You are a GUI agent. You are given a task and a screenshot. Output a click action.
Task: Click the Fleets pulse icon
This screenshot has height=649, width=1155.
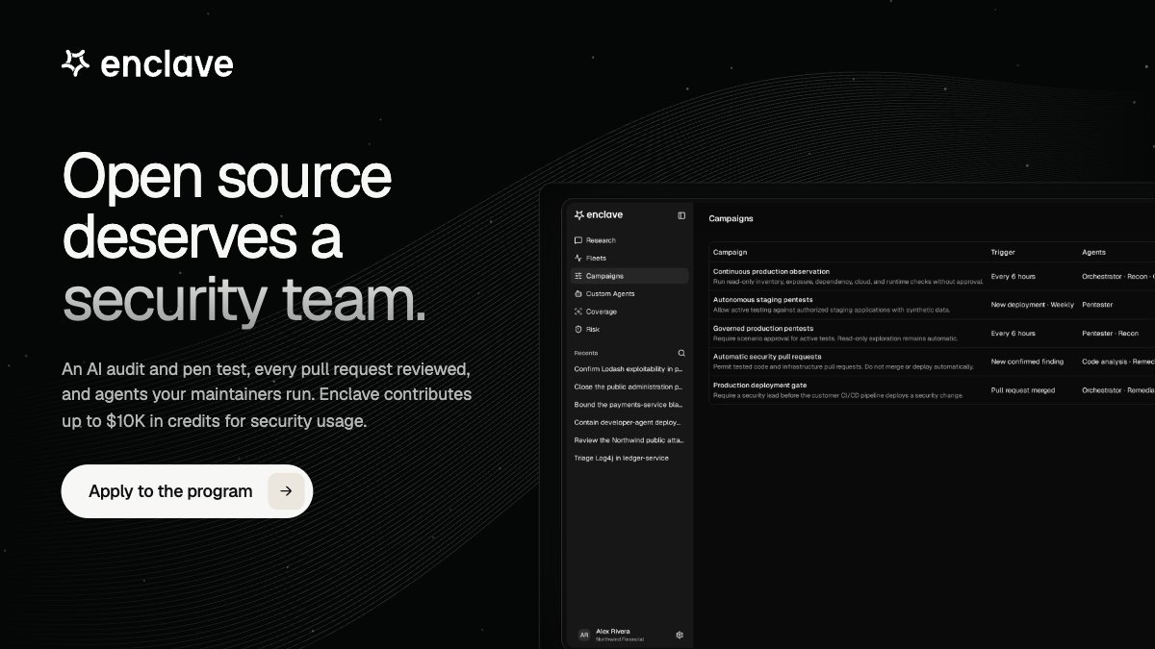coord(577,258)
